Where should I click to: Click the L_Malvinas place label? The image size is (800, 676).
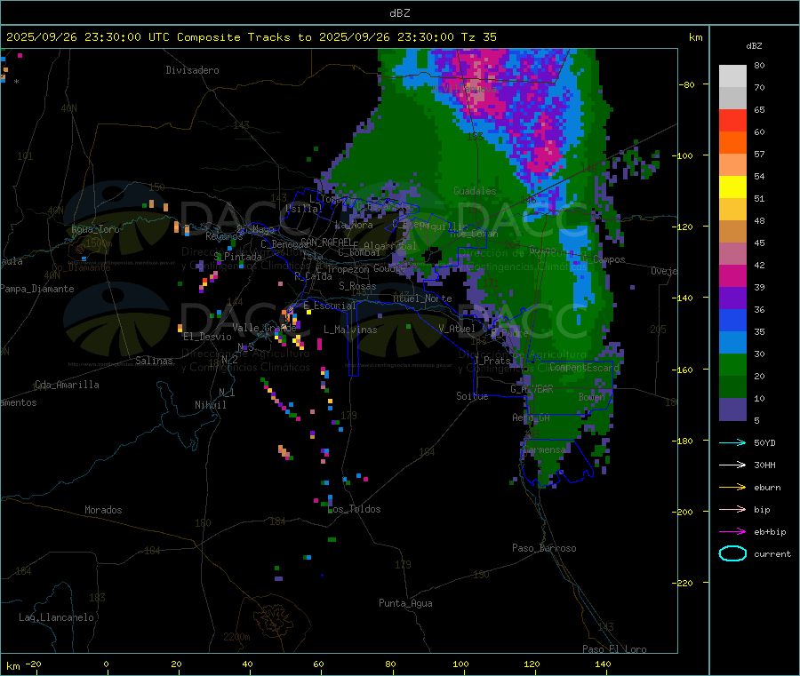[x=350, y=330]
